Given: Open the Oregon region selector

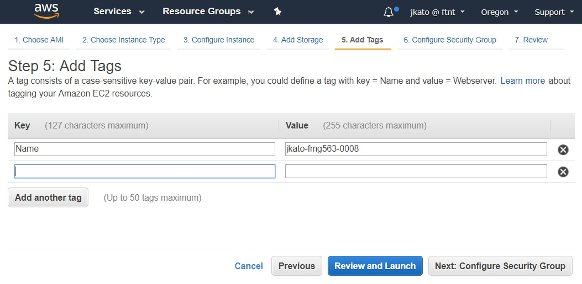Looking at the screenshot, I should pos(500,12).
